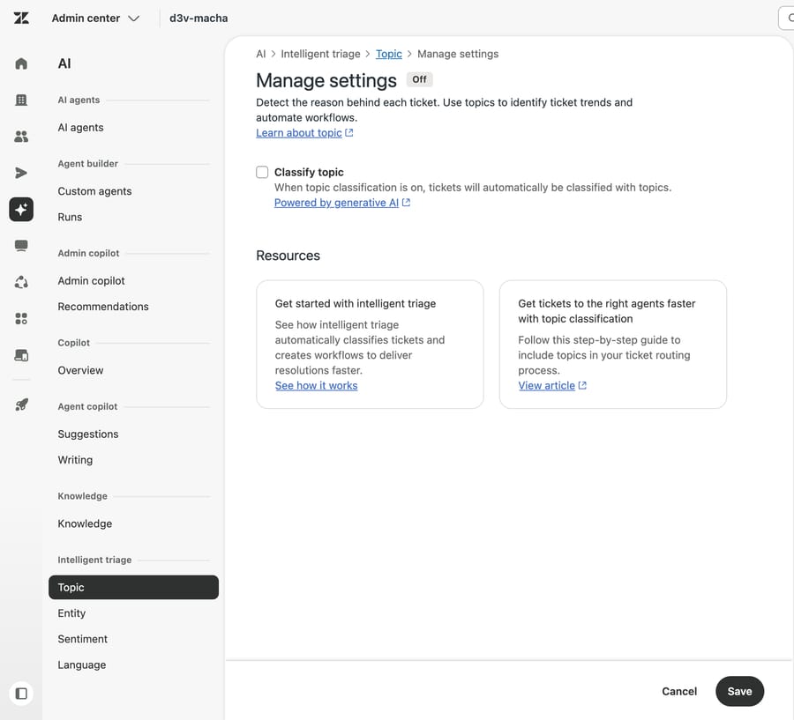Open the devices icon in sidebar

(21, 355)
